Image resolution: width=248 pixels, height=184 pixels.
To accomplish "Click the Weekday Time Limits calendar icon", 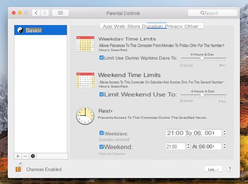I will click(85, 44).
